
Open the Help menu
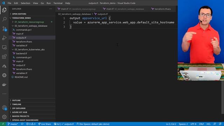point(68,3)
